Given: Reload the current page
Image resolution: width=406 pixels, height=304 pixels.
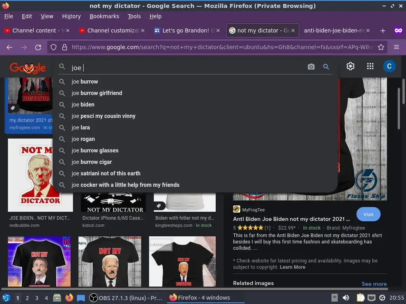Looking at the screenshot, I should pos(38,47).
